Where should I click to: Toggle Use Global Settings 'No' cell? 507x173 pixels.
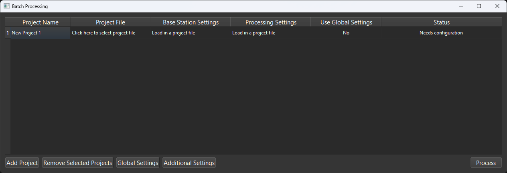(346, 33)
